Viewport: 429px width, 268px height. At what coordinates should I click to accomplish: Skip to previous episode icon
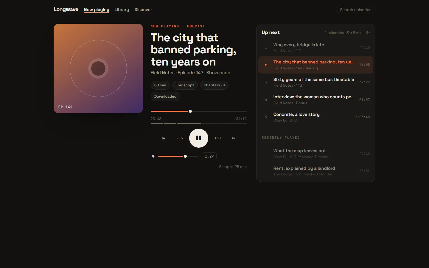[x=164, y=138]
